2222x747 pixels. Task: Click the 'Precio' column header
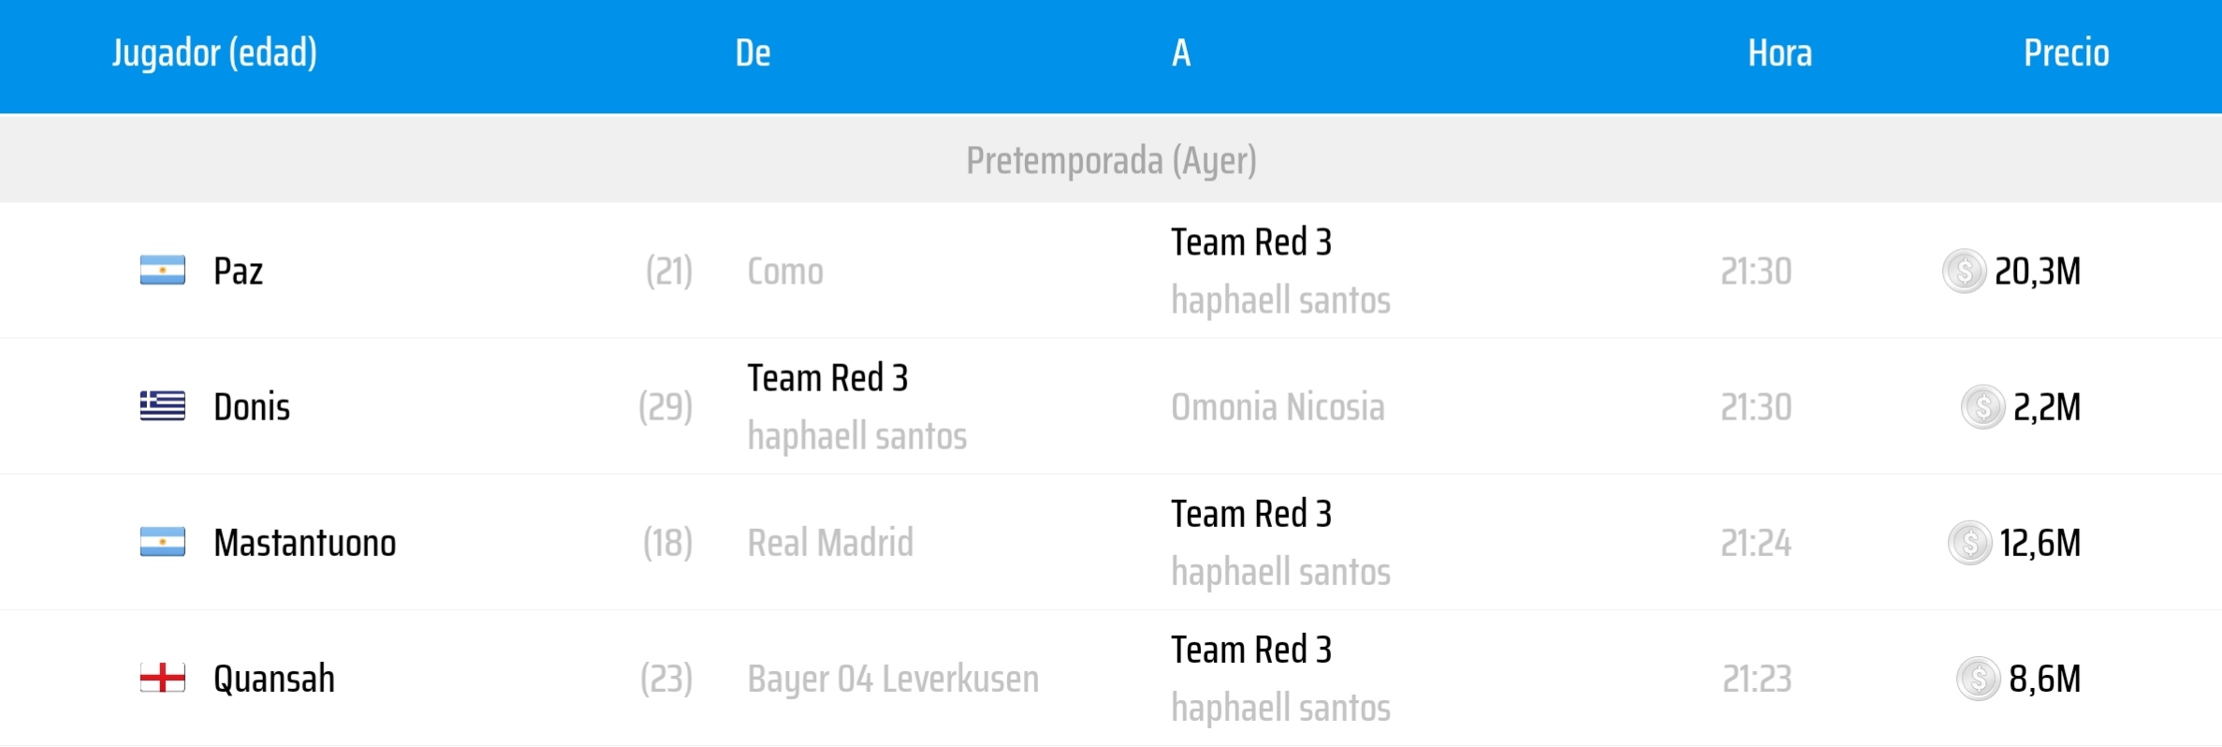pos(2066,53)
